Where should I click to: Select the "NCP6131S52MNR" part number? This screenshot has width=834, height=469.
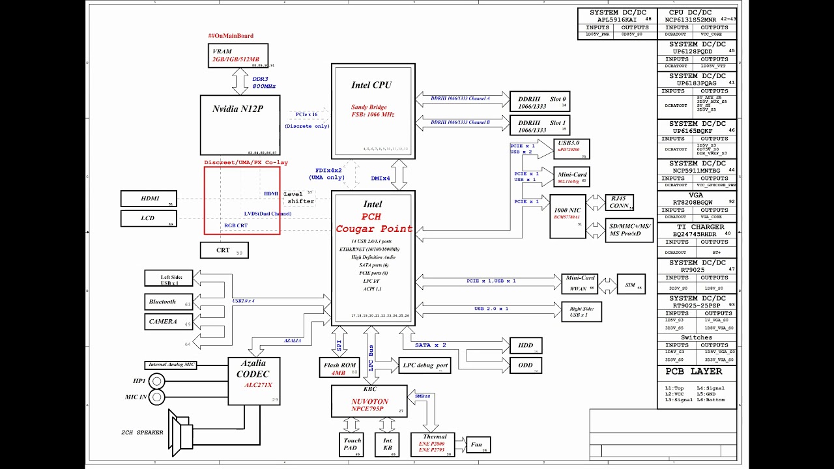[x=691, y=20]
